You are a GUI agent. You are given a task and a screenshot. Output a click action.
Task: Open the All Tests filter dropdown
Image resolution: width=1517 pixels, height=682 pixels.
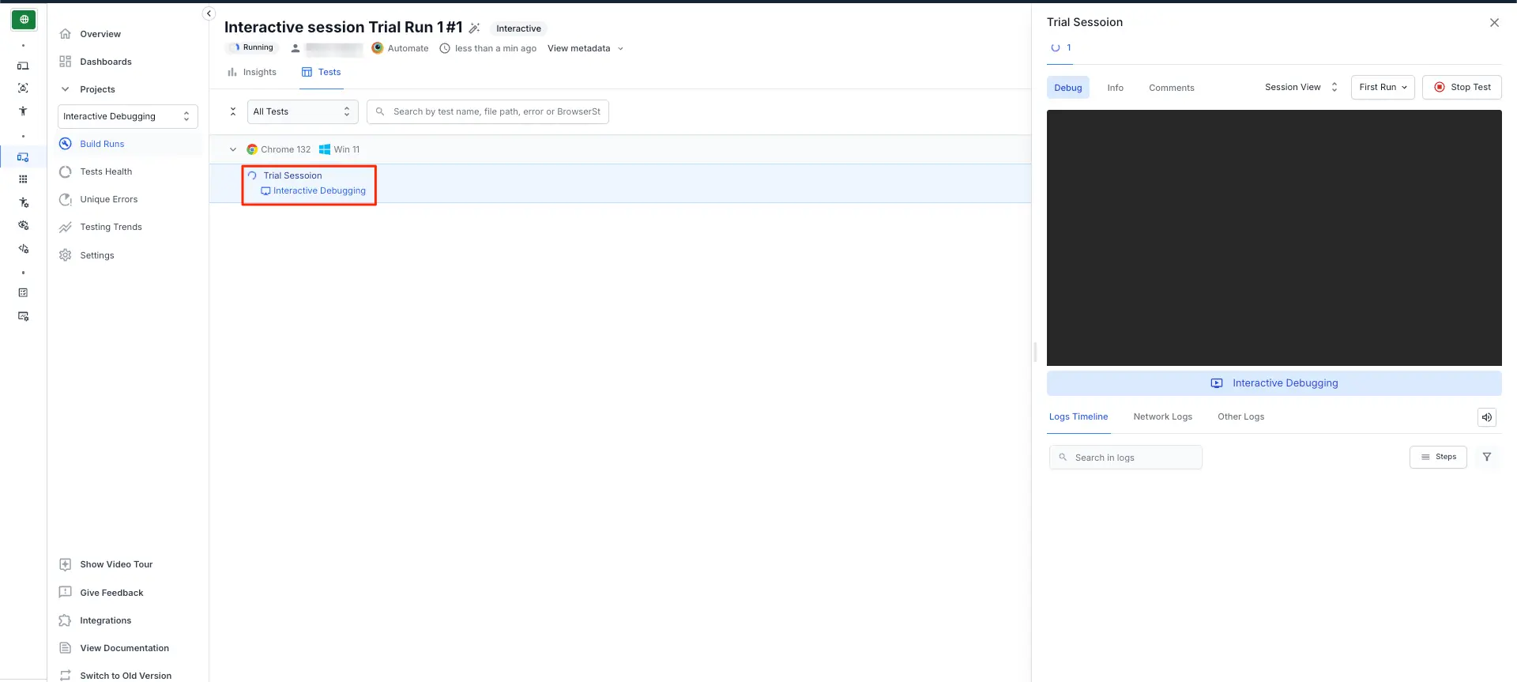302,111
